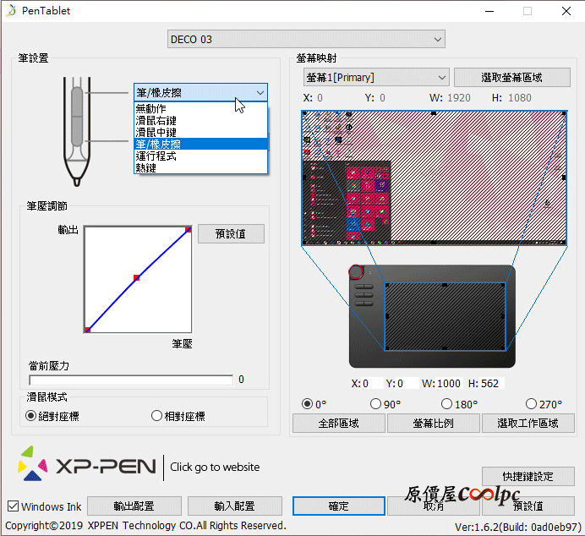Viewport: 585px width, 536px height.
Task: Select 無動作 from the dropdown list
Action: [x=200, y=108]
